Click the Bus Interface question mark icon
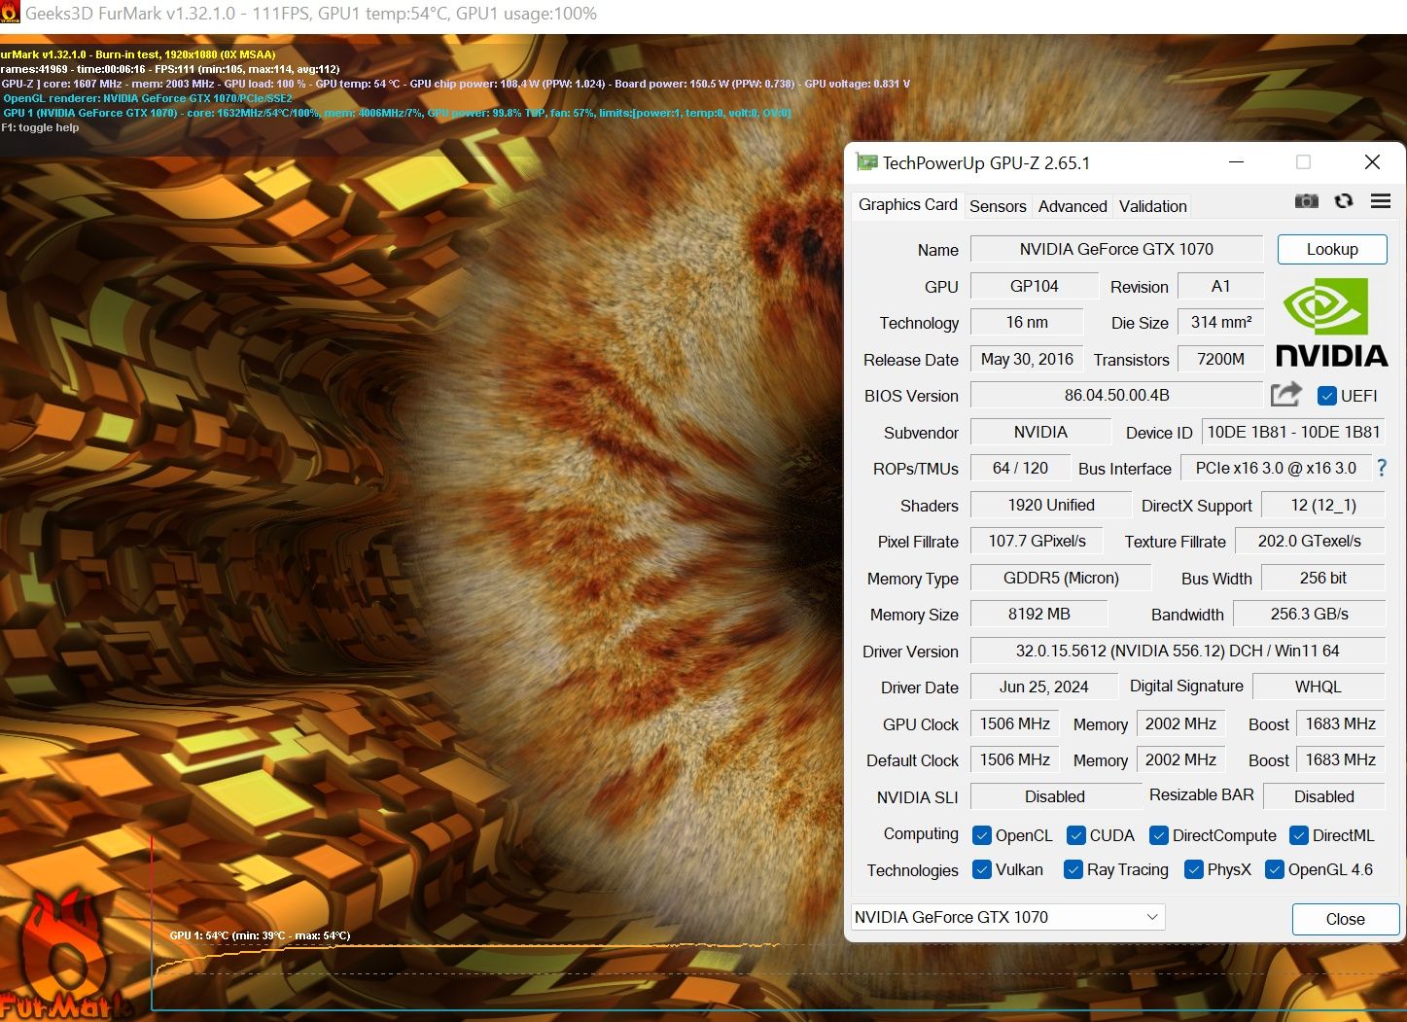This screenshot has height=1022, width=1407. tap(1382, 468)
